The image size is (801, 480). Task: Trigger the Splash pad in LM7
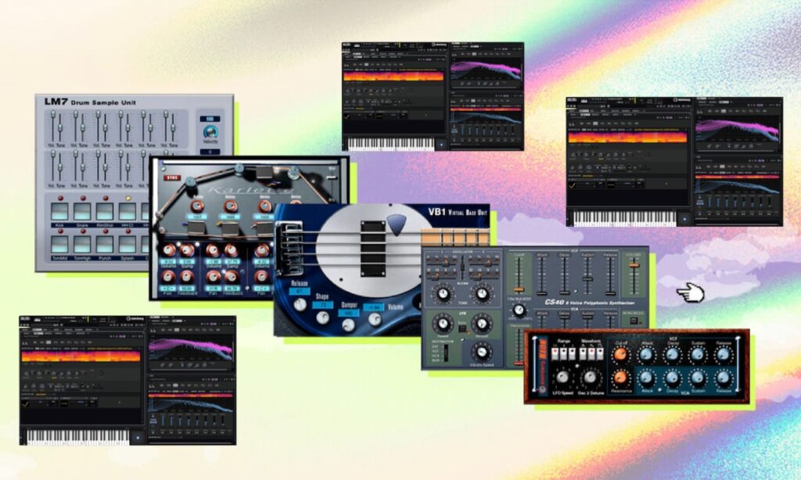point(128,245)
